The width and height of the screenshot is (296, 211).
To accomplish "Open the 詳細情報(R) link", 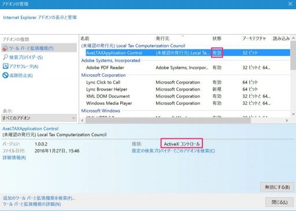I will pos(14,157).
